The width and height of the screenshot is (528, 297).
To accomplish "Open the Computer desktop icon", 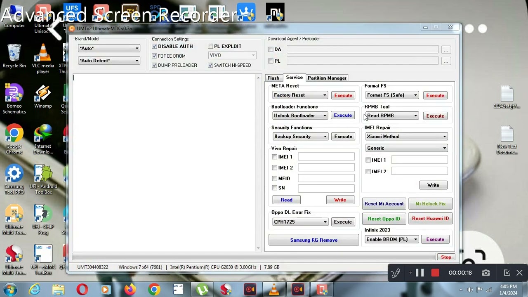I will click(x=14, y=16).
